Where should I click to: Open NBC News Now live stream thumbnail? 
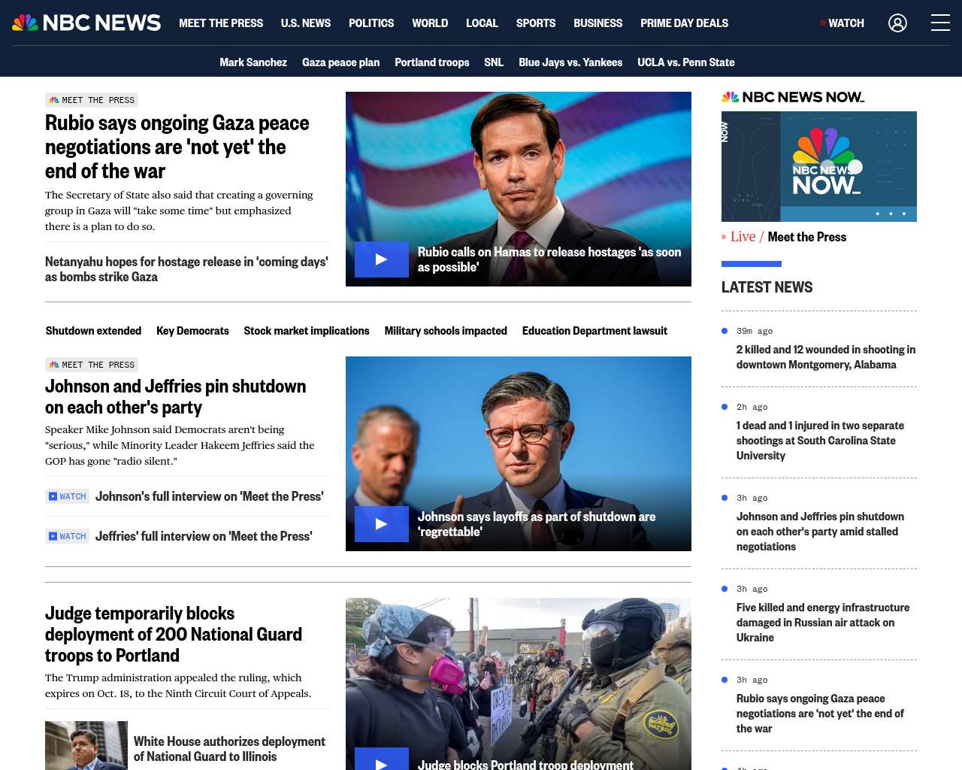pyautogui.click(x=818, y=166)
